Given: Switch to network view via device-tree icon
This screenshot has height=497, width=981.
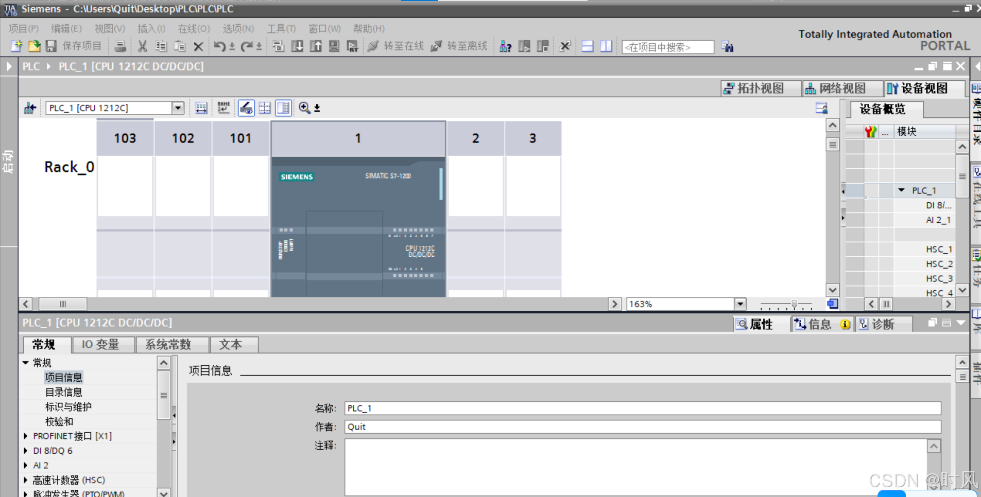Looking at the screenshot, I should point(30,108).
